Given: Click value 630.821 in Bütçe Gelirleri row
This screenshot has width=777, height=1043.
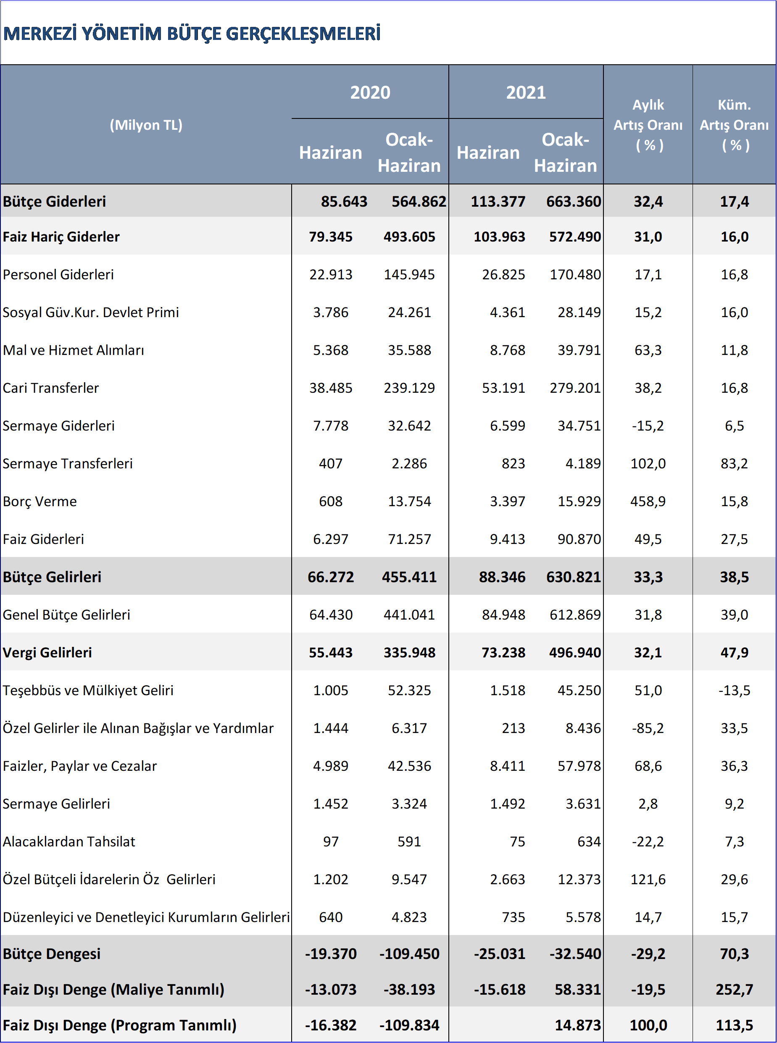Looking at the screenshot, I should point(573,577).
